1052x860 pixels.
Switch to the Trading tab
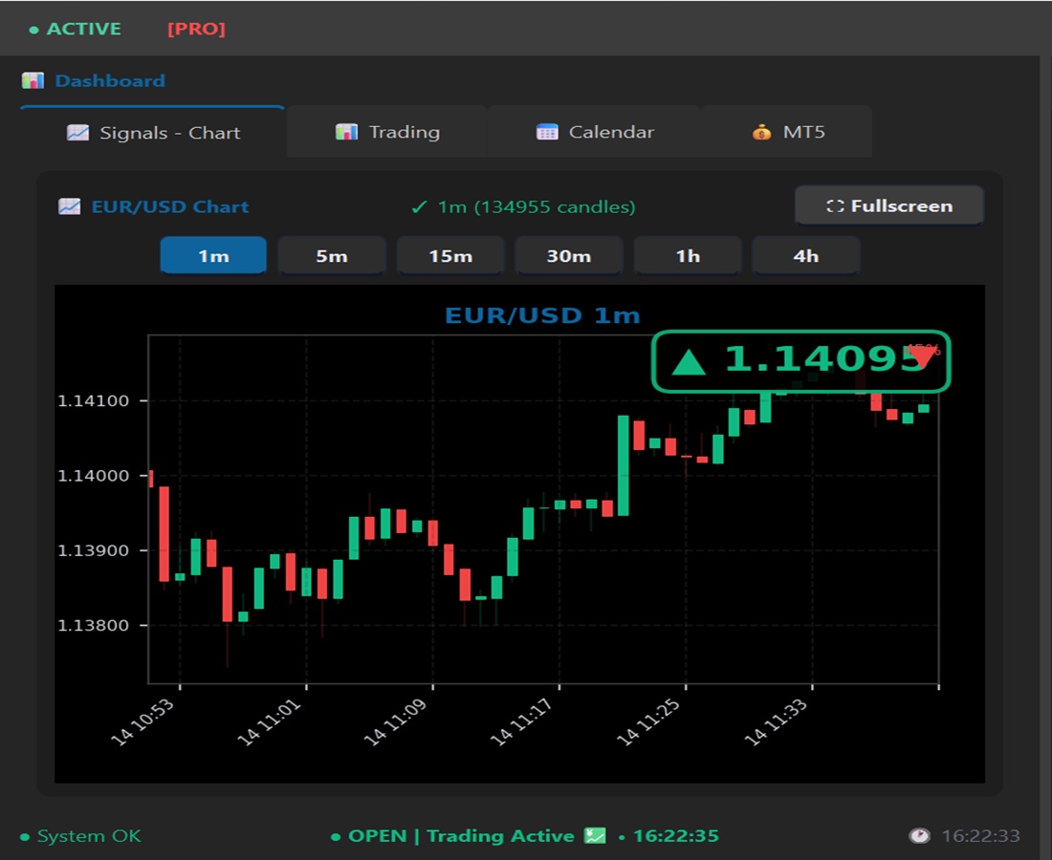click(387, 132)
